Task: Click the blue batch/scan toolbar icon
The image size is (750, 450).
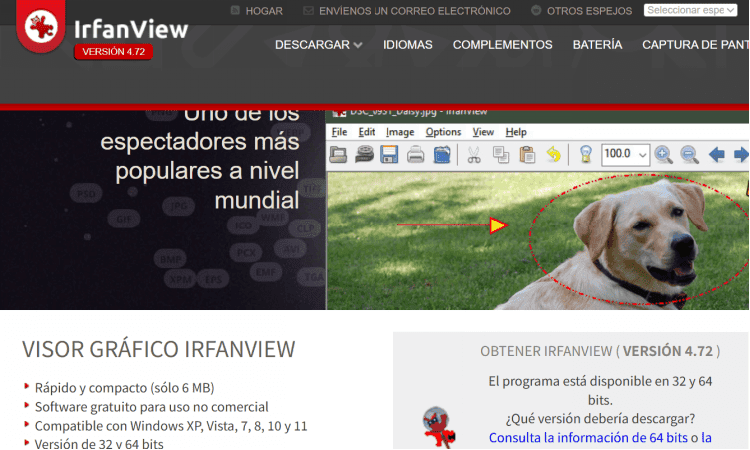Action: coord(442,155)
